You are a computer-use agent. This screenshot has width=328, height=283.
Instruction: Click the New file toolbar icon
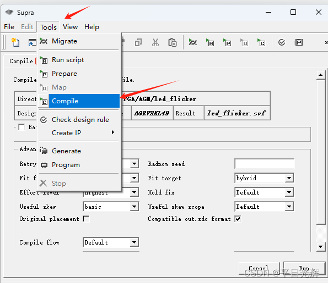[15, 42]
